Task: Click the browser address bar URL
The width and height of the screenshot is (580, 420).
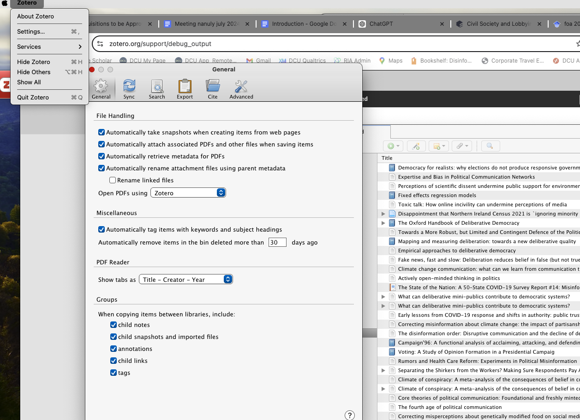Action: click(x=160, y=44)
